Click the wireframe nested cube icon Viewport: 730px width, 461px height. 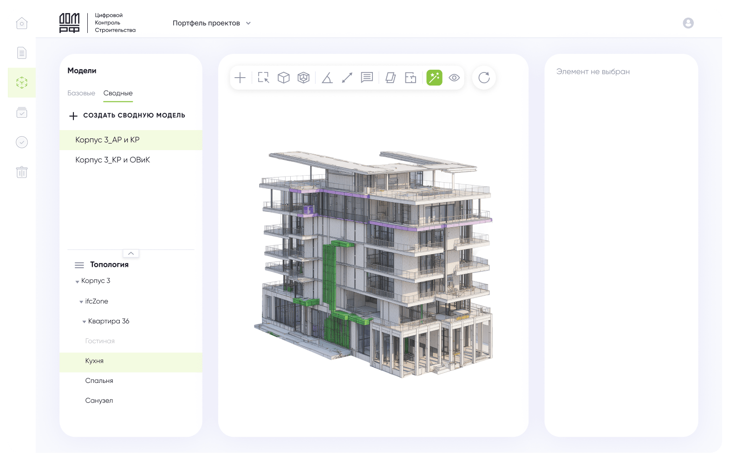pyautogui.click(x=304, y=78)
